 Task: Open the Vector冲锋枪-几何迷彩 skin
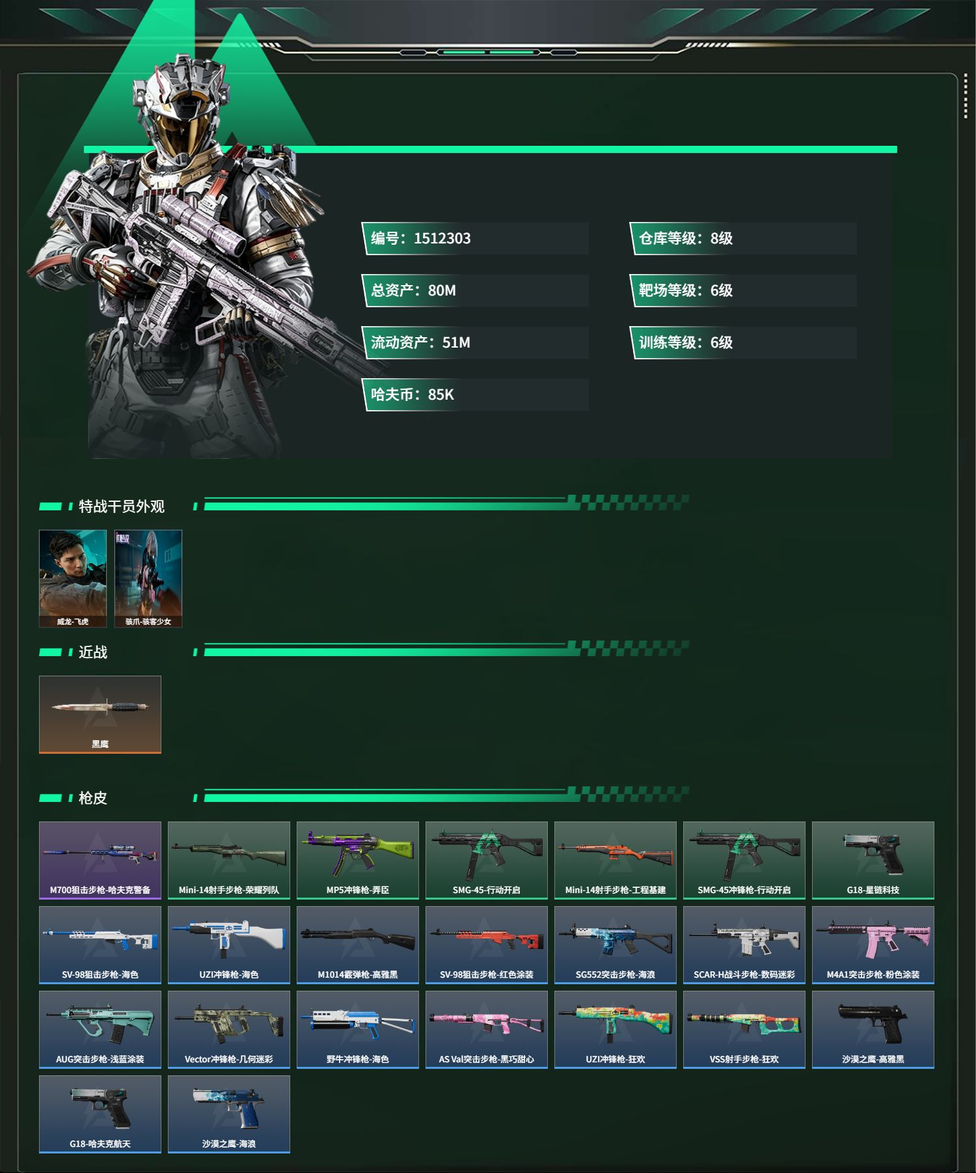229,1029
